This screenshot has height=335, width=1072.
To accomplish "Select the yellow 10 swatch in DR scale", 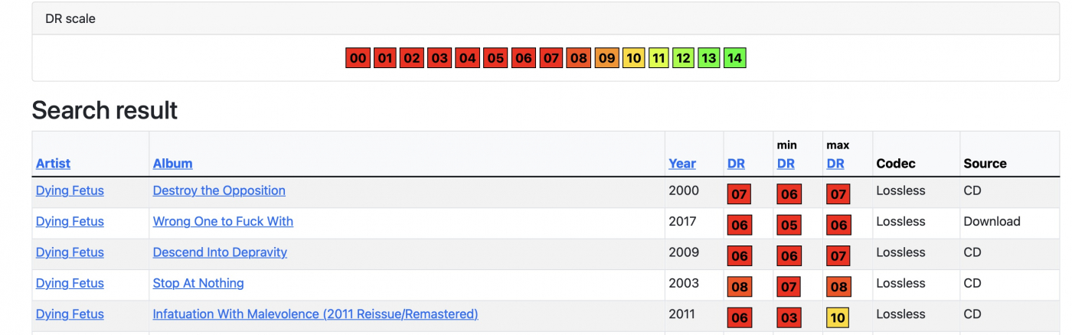I will click(x=633, y=58).
